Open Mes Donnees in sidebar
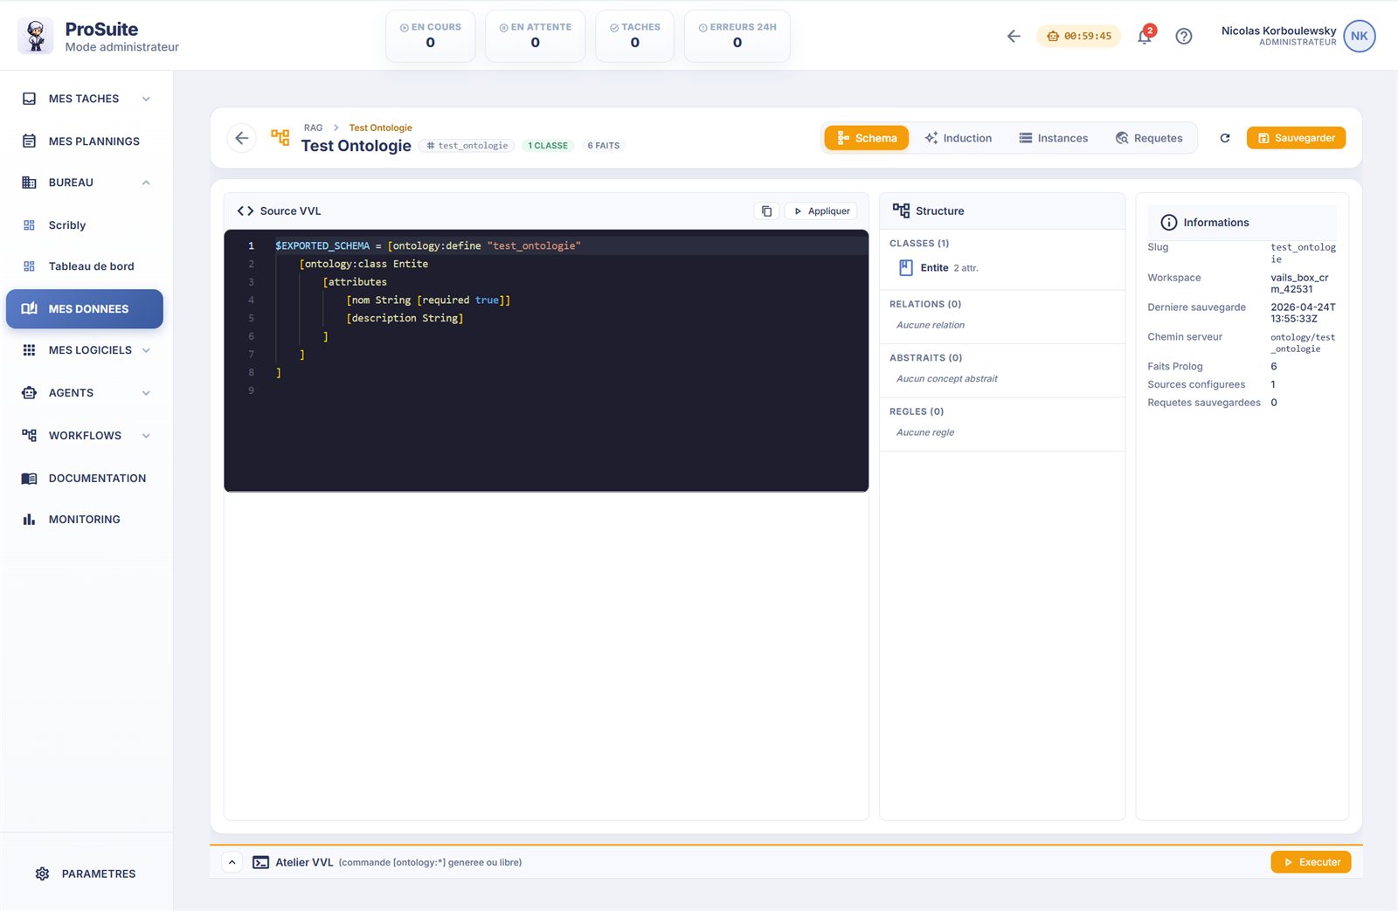 coord(85,309)
